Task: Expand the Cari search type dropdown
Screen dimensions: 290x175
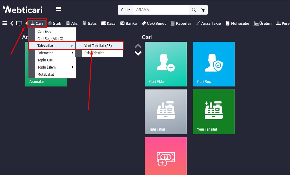Action: click(125, 10)
